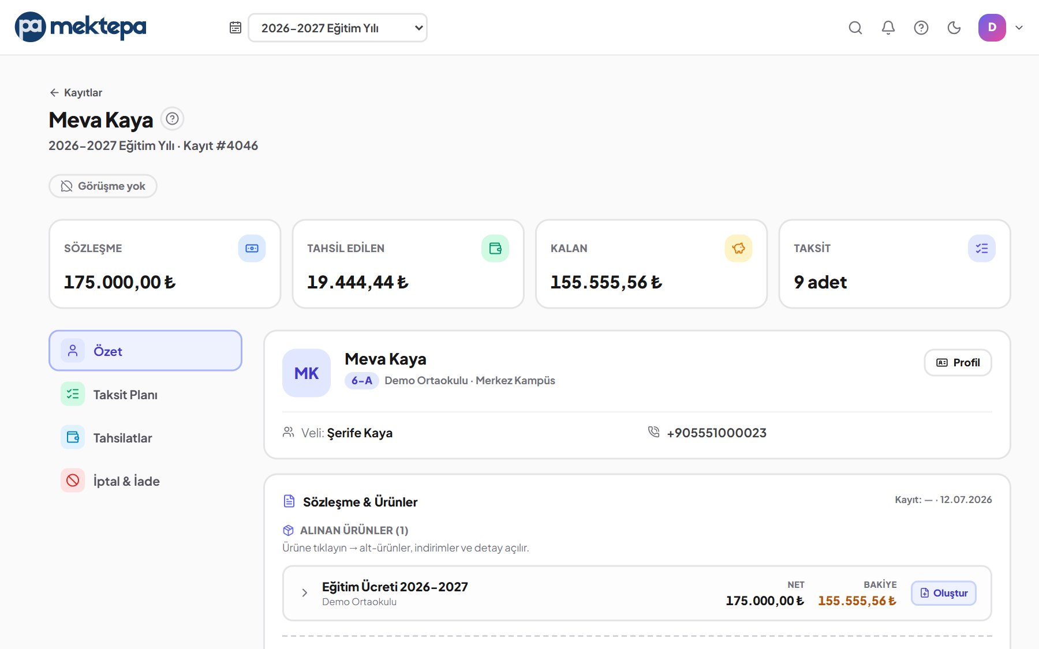Image resolution: width=1039 pixels, height=649 pixels.
Task: Click the purple D user avatar
Action: [992, 28]
